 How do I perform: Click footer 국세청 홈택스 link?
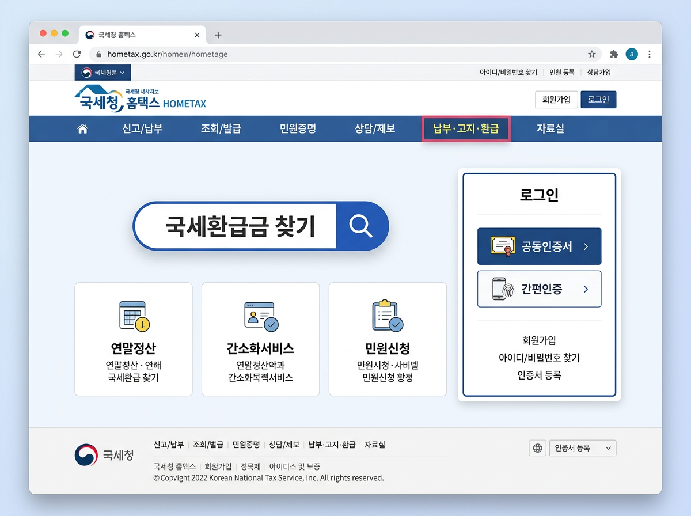(175, 466)
